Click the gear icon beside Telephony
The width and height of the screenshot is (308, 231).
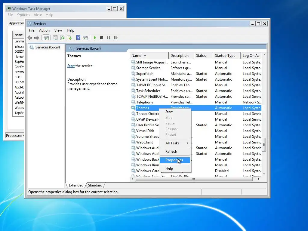point(133,102)
